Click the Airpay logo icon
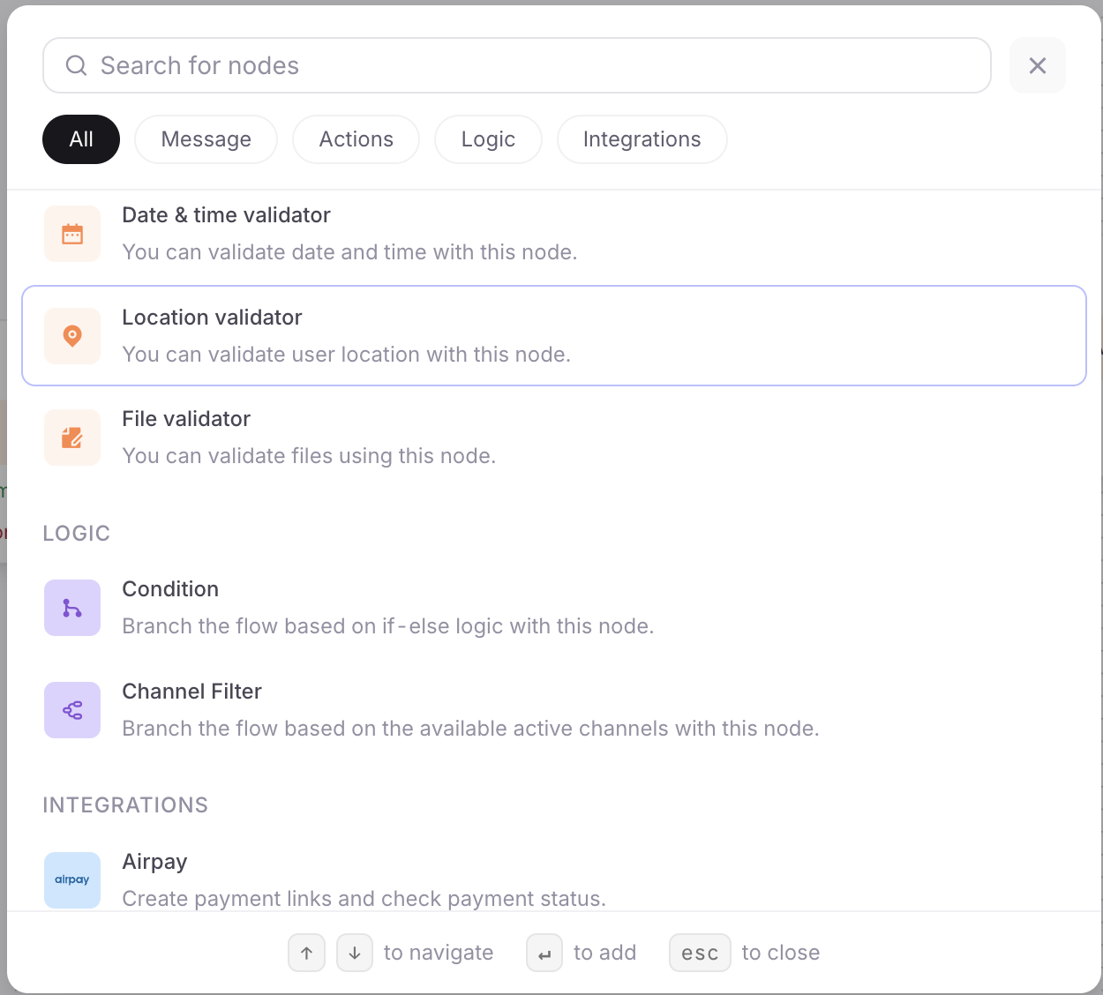The image size is (1103, 995). point(72,880)
